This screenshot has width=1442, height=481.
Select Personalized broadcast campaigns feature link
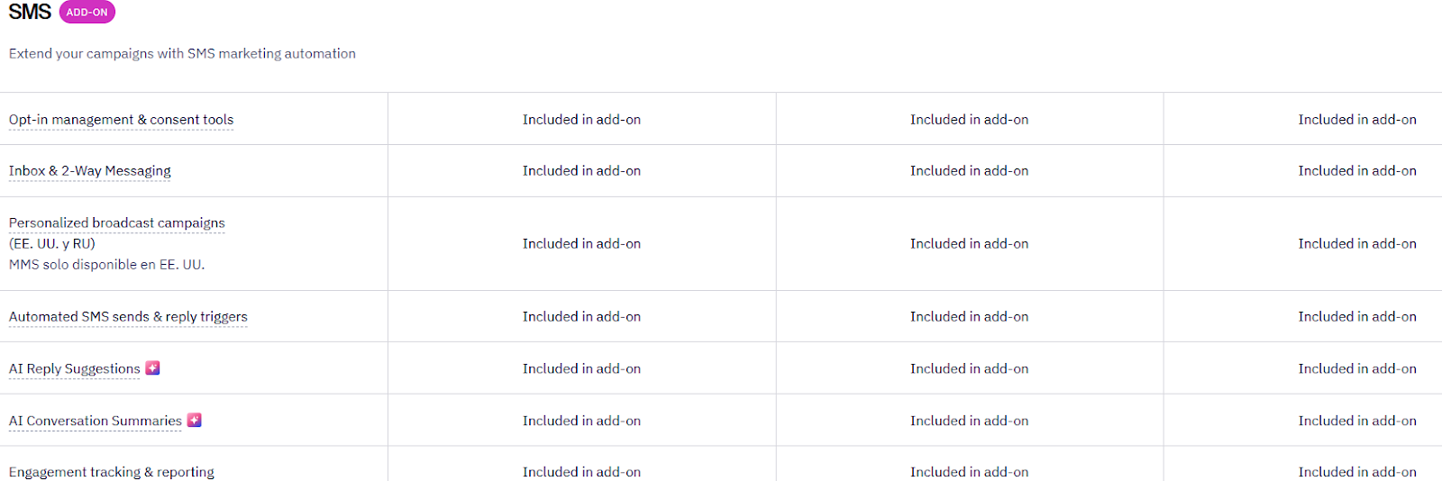coord(117,223)
